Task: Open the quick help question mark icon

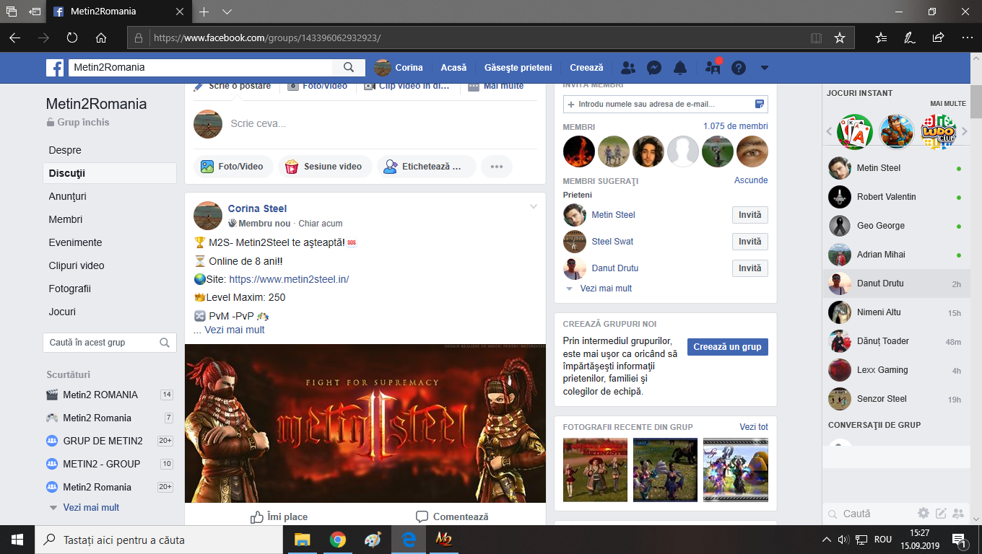Action: pyautogui.click(x=738, y=68)
